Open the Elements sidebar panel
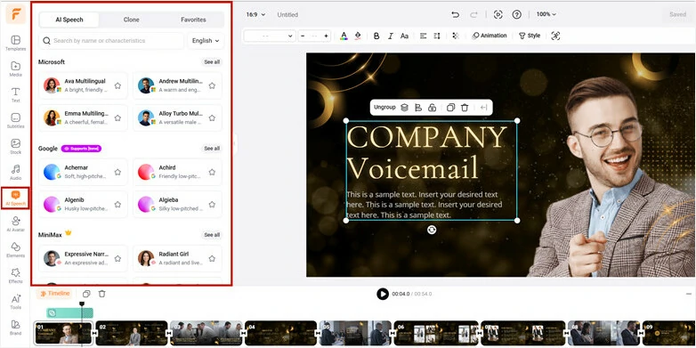This screenshot has width=696, height=348. point(15,249)
